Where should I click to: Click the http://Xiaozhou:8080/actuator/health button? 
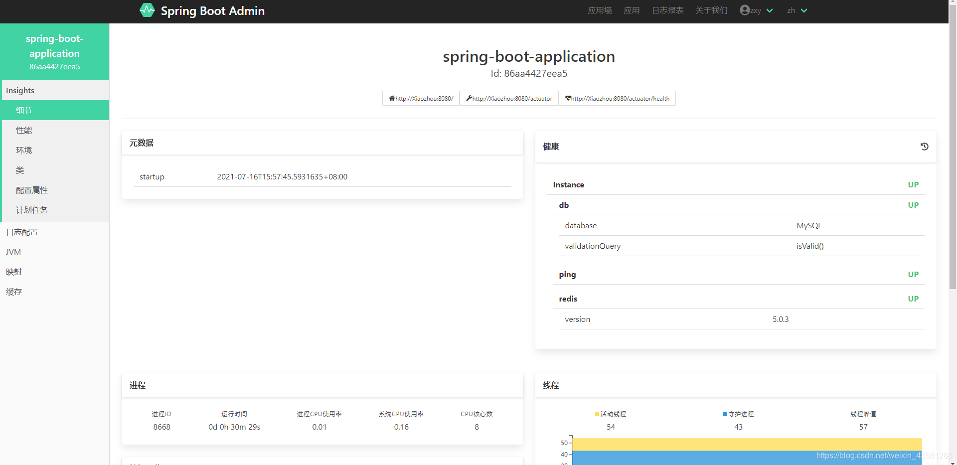coord(617,98)
